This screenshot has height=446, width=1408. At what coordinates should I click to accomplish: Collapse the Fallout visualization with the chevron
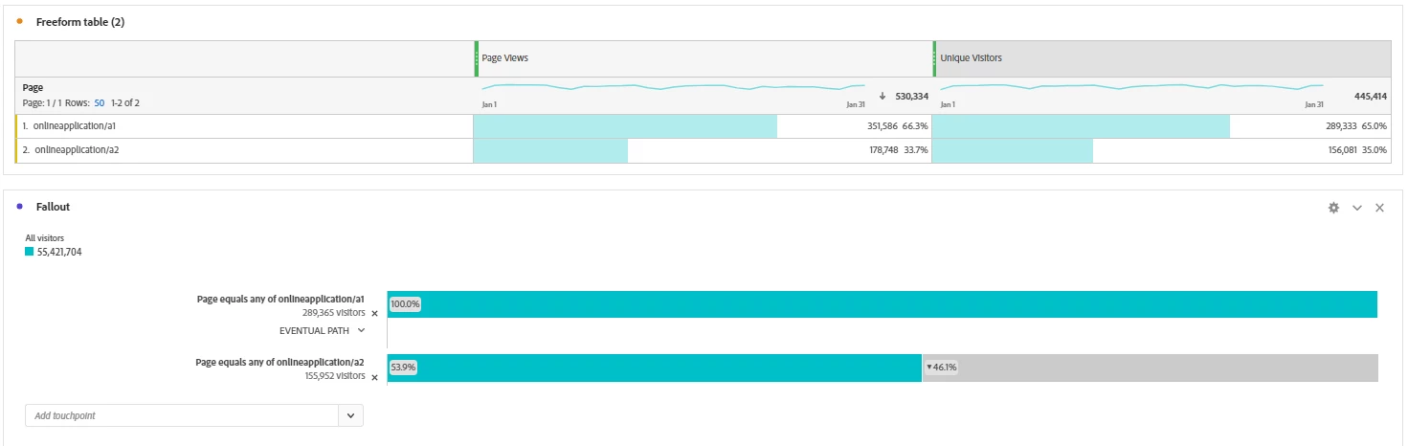pyautogui.click(x=1357, y=208)
